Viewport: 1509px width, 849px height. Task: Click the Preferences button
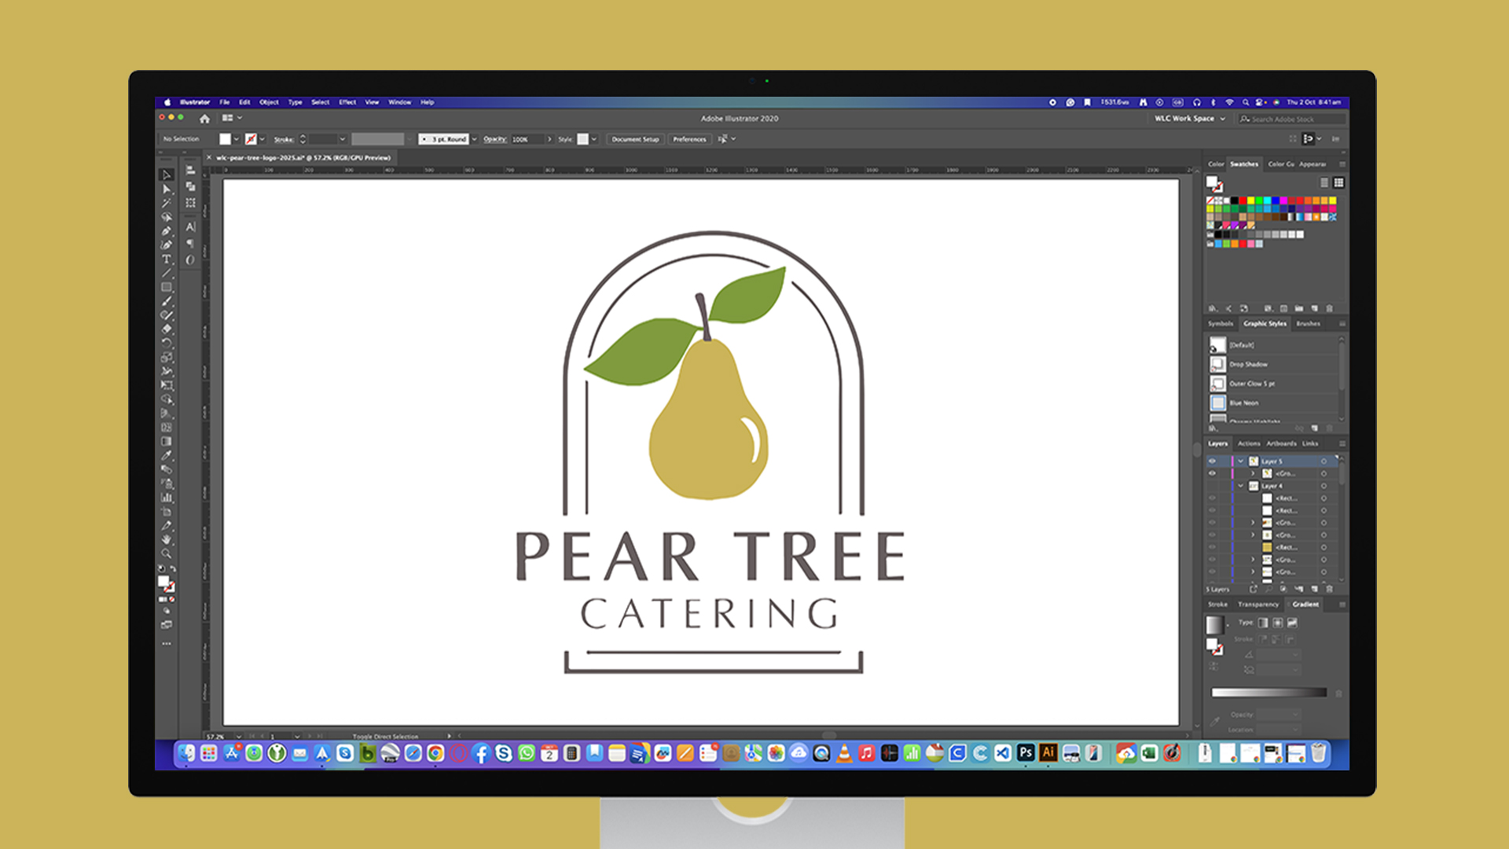689,139
